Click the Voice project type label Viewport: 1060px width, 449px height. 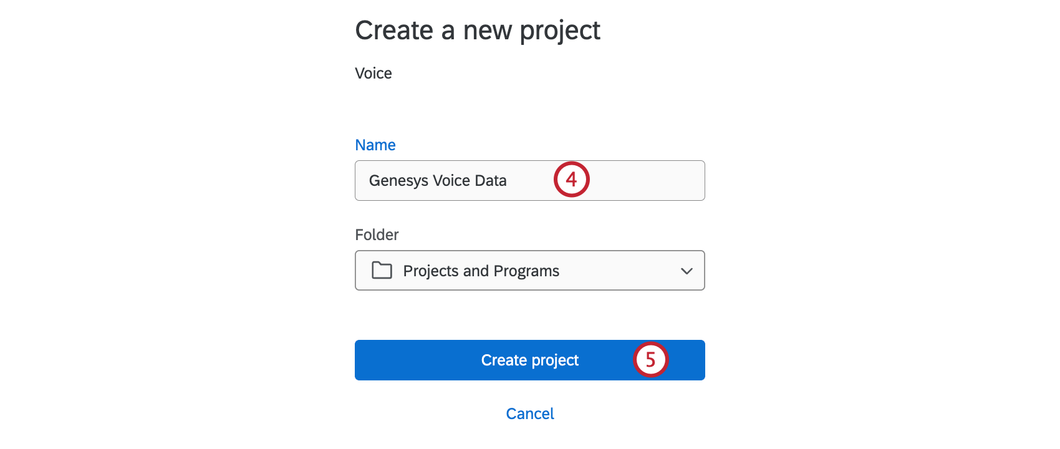click(373, 73)
